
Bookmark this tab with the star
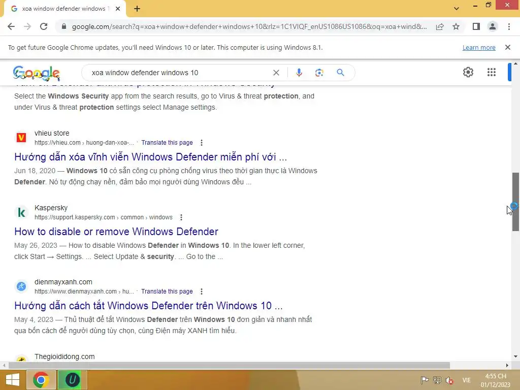(456, 26)
